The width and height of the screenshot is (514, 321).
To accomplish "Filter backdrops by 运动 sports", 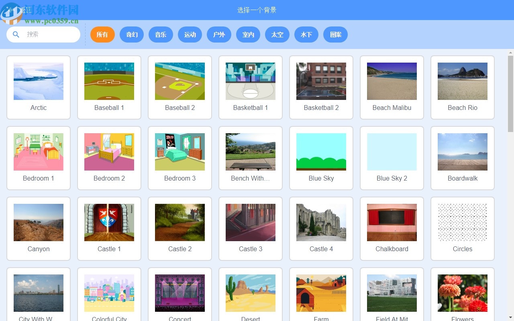I will click(190, 35).
